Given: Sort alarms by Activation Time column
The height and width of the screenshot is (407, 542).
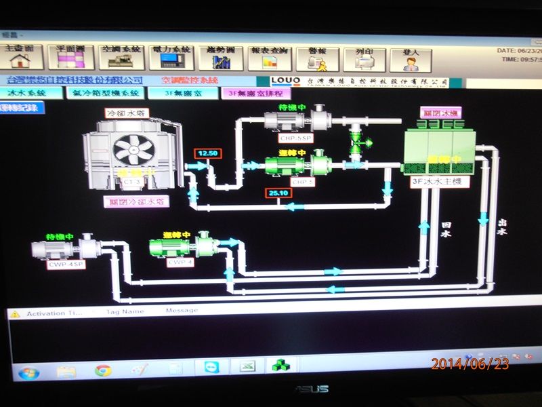Looking at the screenshot, I should (54, 313).
